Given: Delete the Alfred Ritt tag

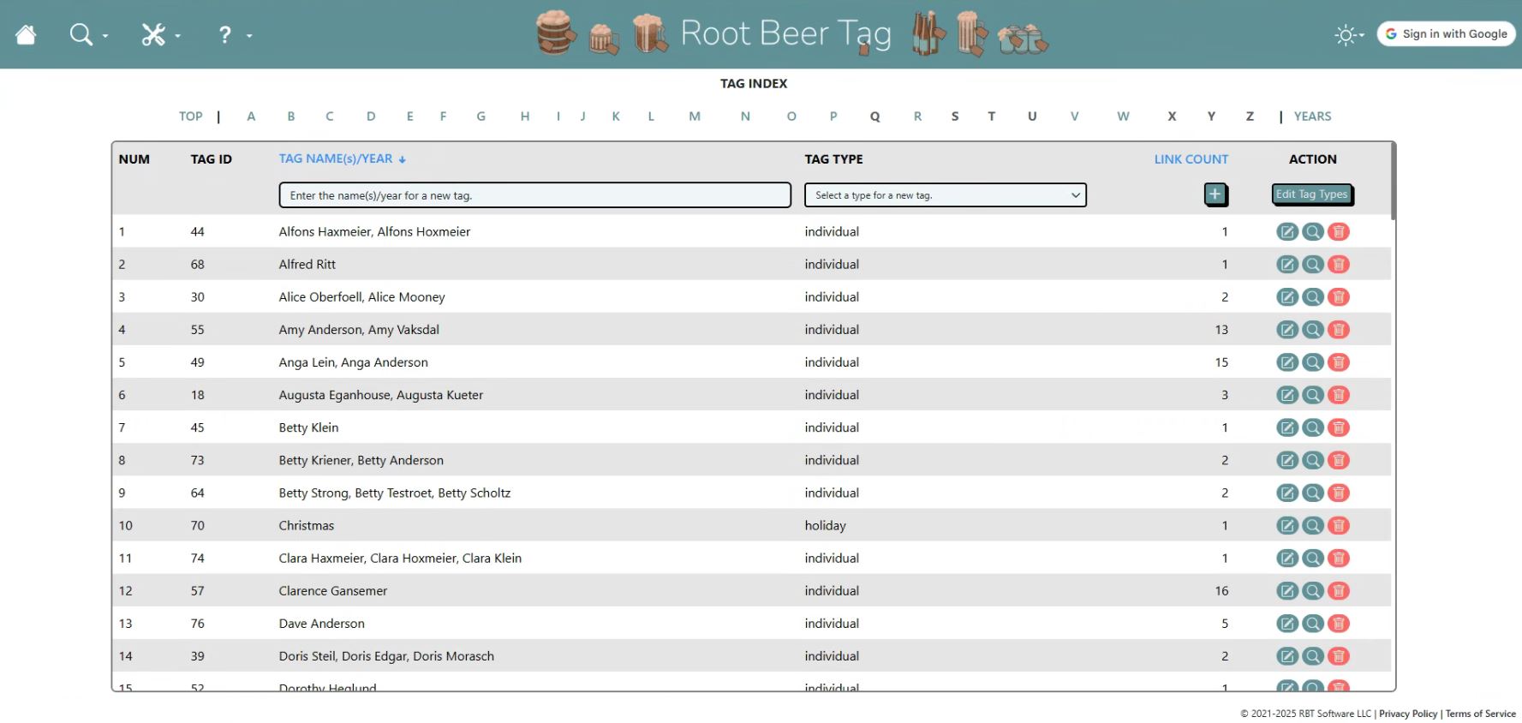Looking at the screenshot, I should [1339, 265].
